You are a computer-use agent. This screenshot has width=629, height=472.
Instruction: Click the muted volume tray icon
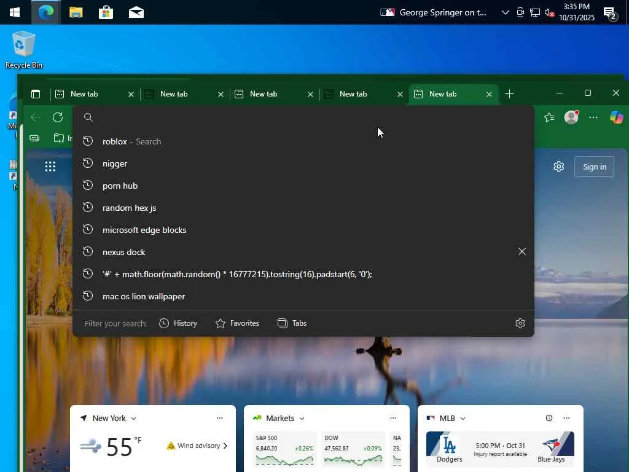pos(550,12)
